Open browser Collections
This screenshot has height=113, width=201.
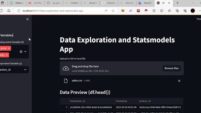tap(177, 11)
